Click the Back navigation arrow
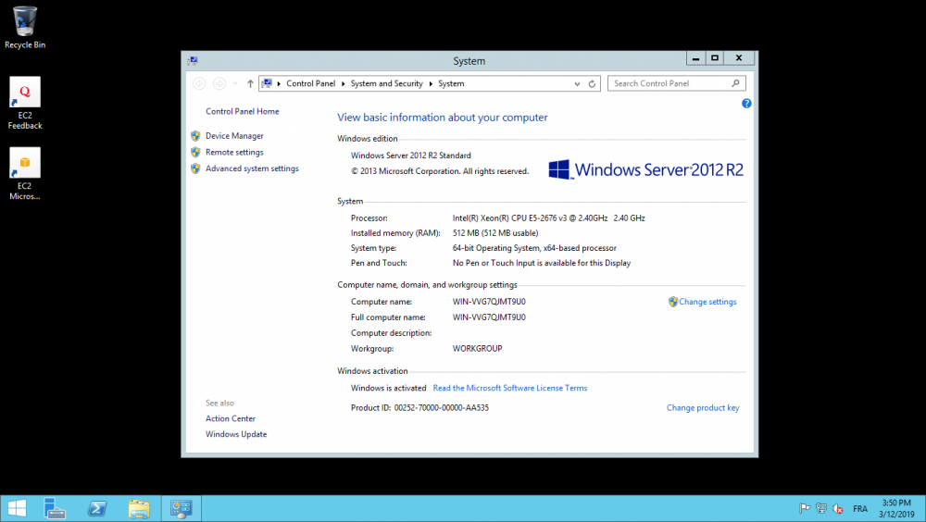The height and width of the screenshot is (522, 926). point(200,84)
